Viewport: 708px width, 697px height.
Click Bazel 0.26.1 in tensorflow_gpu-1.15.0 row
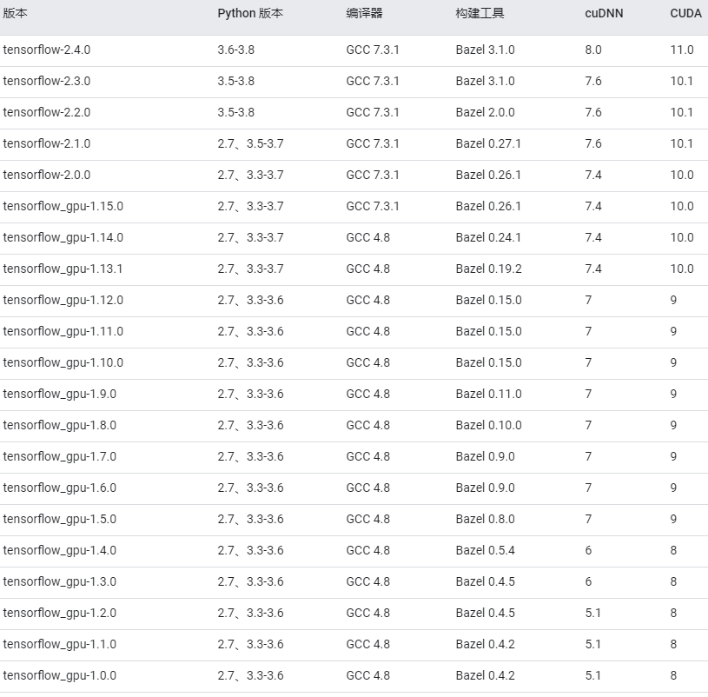click(488, 206)
